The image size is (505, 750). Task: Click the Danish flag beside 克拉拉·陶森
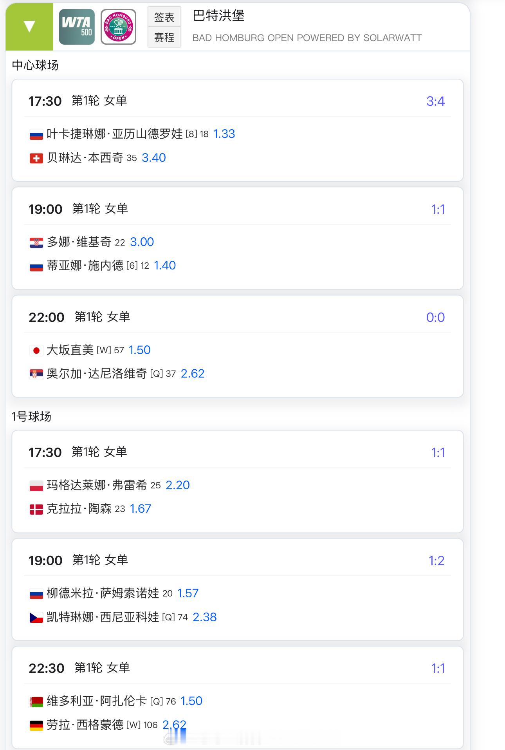pyautogui.click(x=36, y=509)
